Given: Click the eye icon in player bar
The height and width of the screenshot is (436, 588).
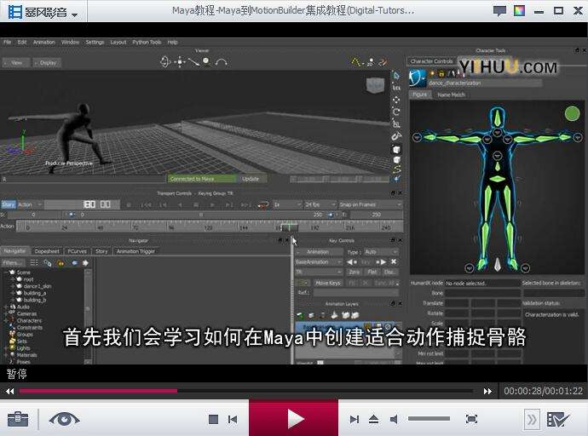Looking at the screenshot, I should tap(64, 418).
